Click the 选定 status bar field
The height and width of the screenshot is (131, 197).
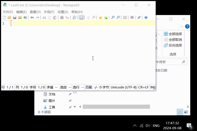(65, 87)
